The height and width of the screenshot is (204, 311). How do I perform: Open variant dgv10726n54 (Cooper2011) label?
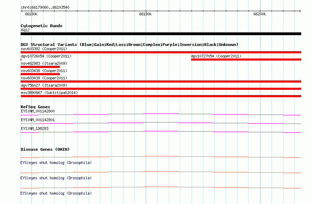(x=46, y=56)
